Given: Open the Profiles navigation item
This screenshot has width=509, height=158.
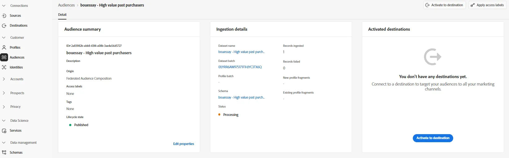Looking at the screenshot, I should click(x=15, y=47).
